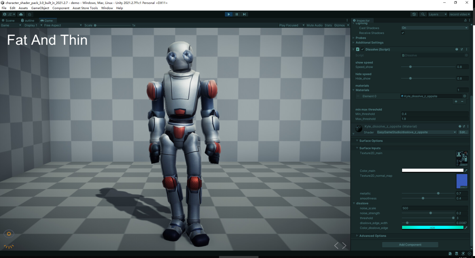Open the Cast Shadows dropdown

(434, 28)
